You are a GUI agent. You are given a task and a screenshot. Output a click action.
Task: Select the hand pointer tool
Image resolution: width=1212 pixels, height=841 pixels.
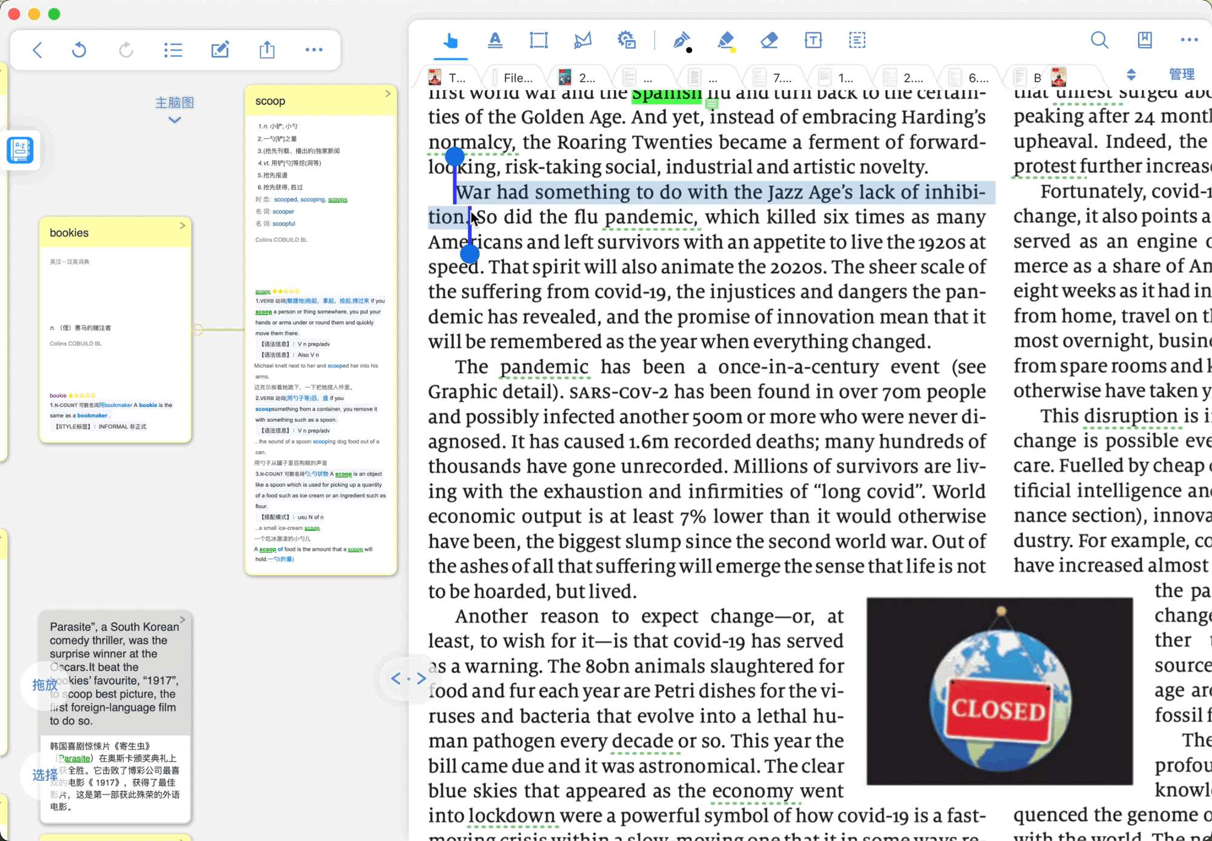click(x=450, y=41)
